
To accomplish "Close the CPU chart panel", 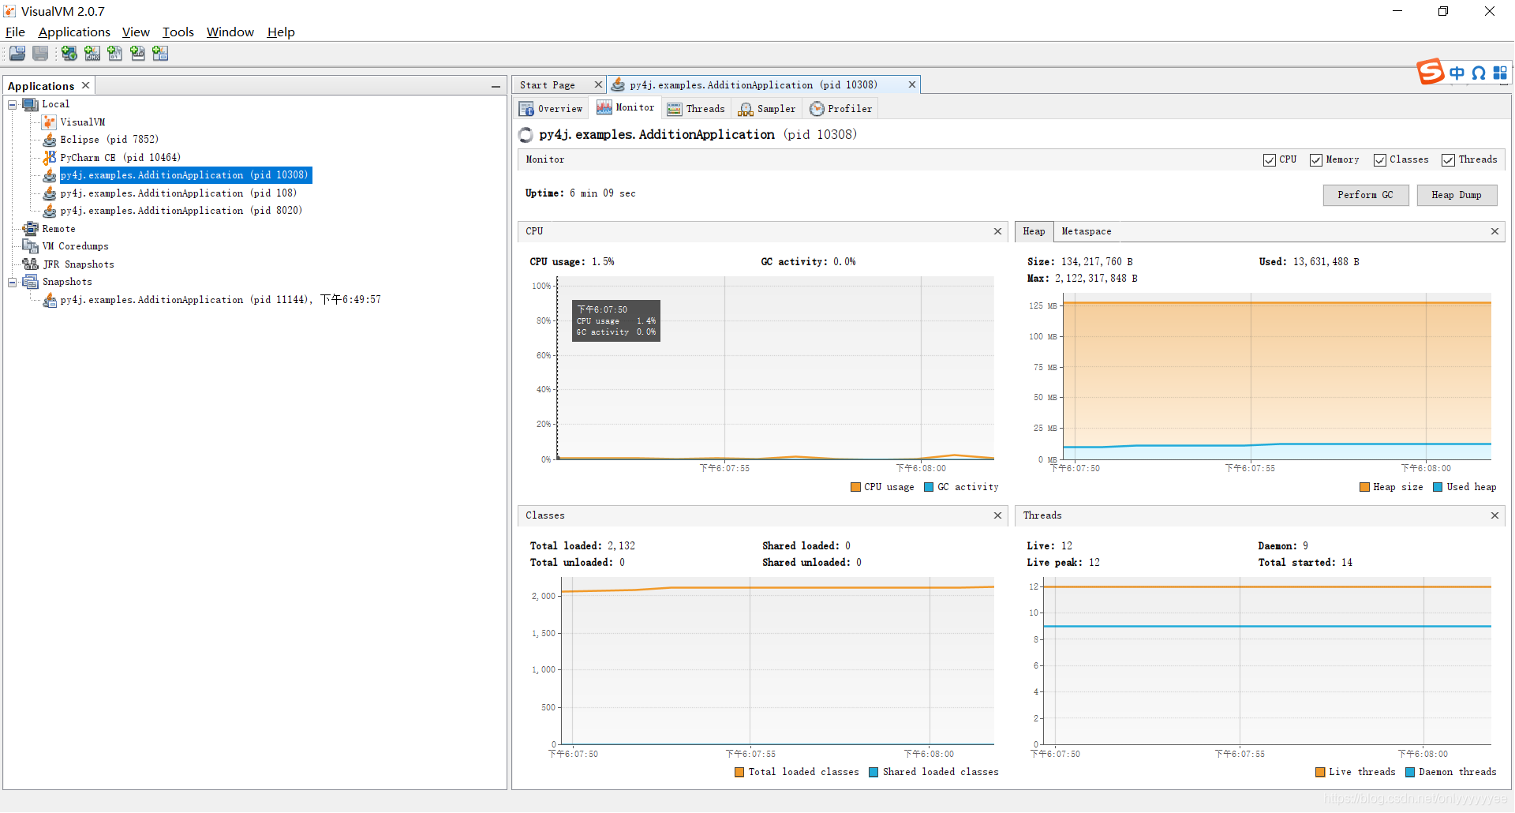I will tap(997, 231).
